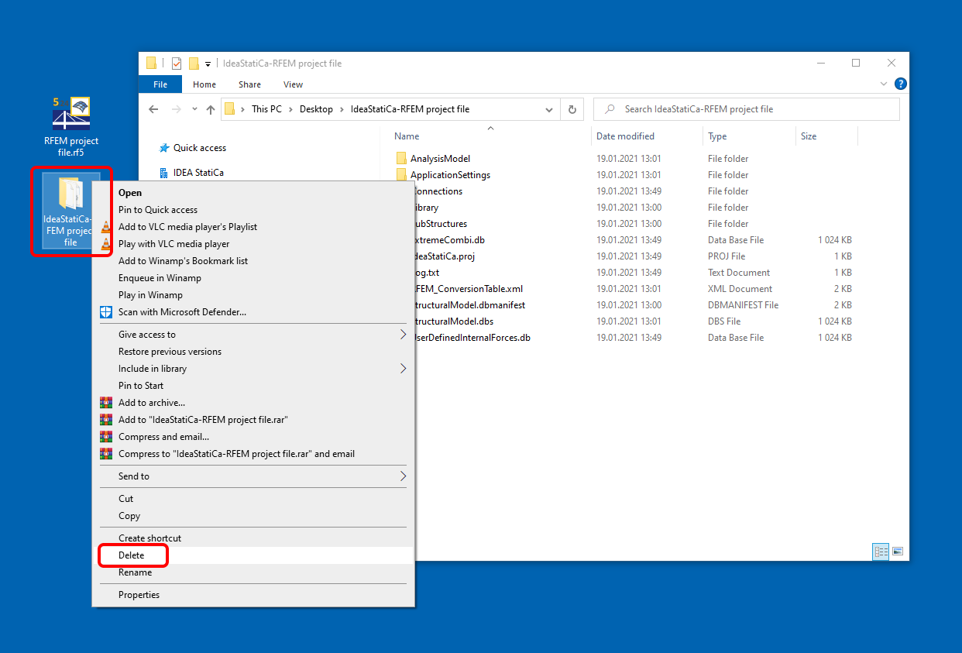The image size is (962, 653).
Task: Refresh the current folder view
Action: pos(572,109)
